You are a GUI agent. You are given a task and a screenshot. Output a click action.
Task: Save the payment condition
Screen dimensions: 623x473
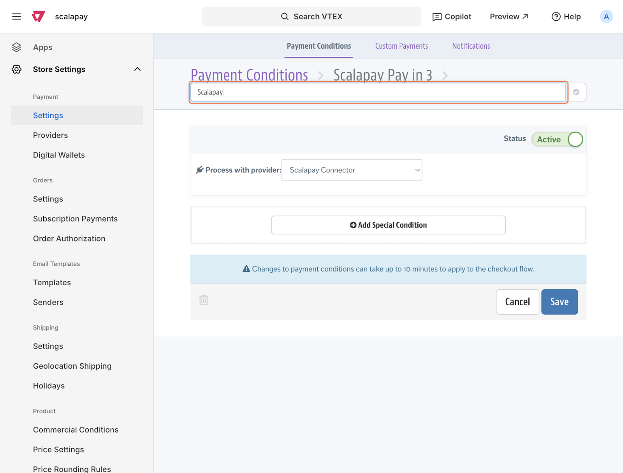tap(560, 302)
